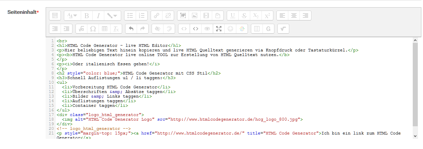The height and width of the screenshot is (149, 423).
Task: Apply underline formatting
Action: pos(233,15)
